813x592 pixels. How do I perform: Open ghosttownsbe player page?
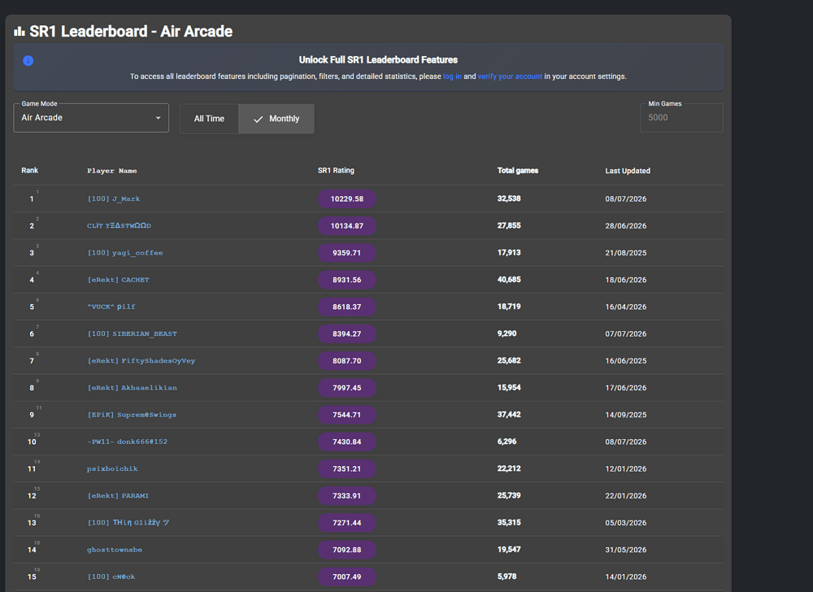(114, 550)
